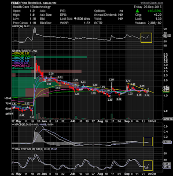Click the RSI(14) indicator label

[x=21, y=26]
